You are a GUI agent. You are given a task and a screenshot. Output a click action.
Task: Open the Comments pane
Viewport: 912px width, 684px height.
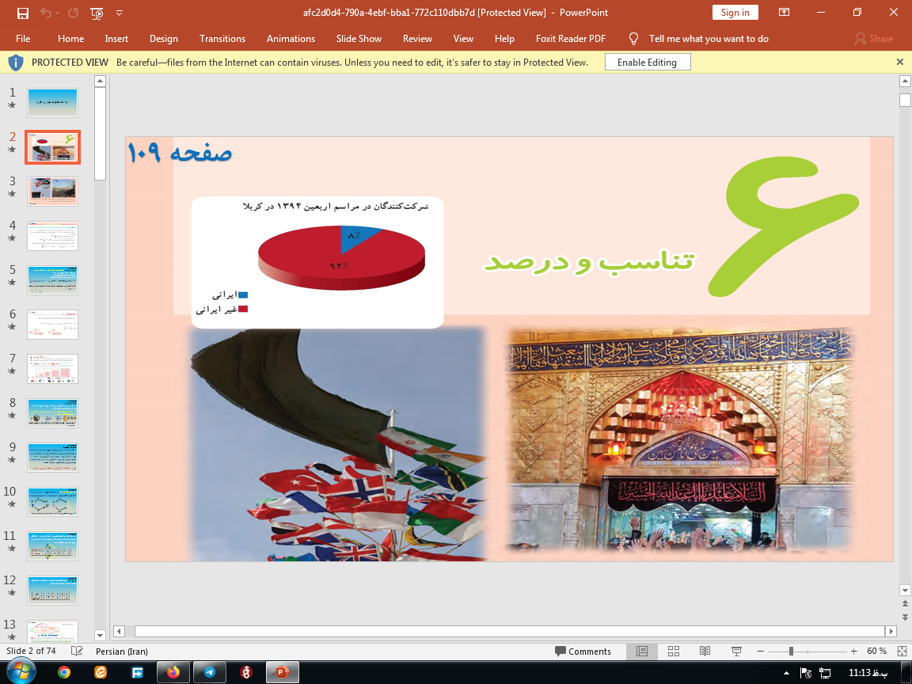(584, 651)
